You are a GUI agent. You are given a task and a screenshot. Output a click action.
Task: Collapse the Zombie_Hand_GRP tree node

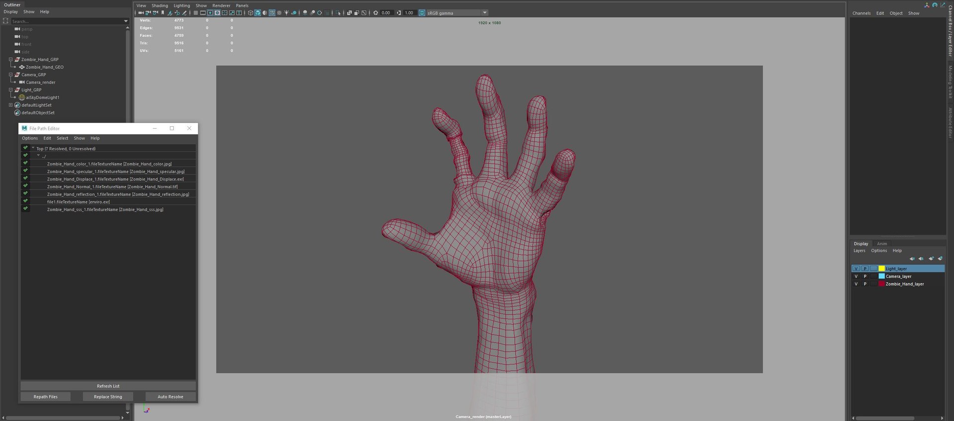click(10, 60)
